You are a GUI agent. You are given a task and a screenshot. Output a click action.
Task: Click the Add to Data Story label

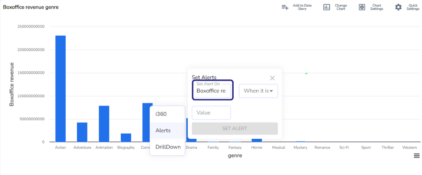[x=302, y=7]
